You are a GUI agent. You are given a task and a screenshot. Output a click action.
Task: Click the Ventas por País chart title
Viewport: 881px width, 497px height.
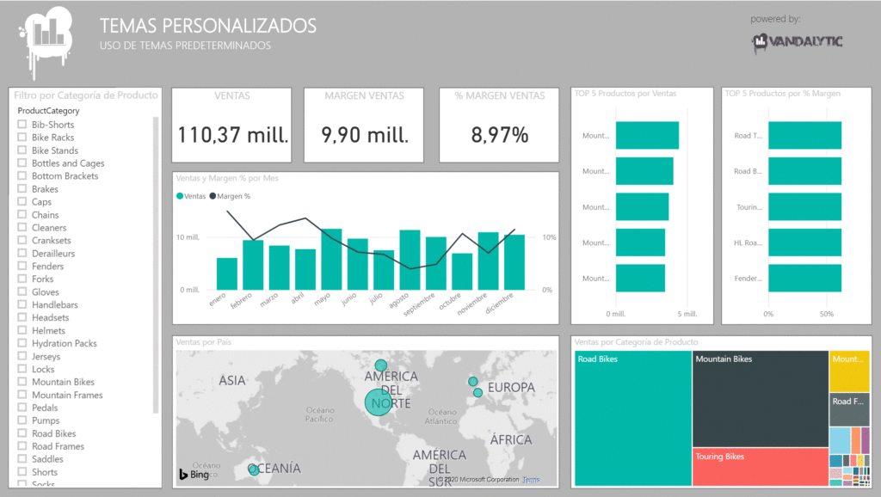coord(203,342)
